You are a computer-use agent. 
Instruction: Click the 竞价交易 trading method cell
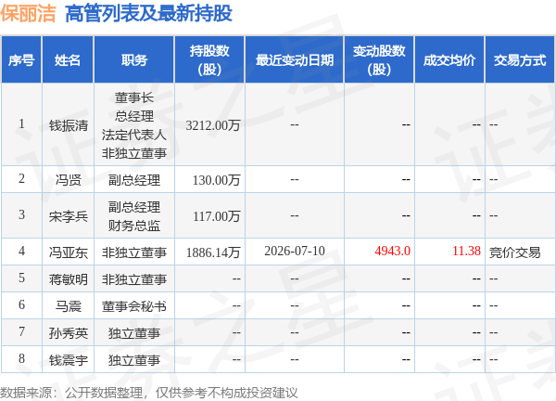pos(515,252)
